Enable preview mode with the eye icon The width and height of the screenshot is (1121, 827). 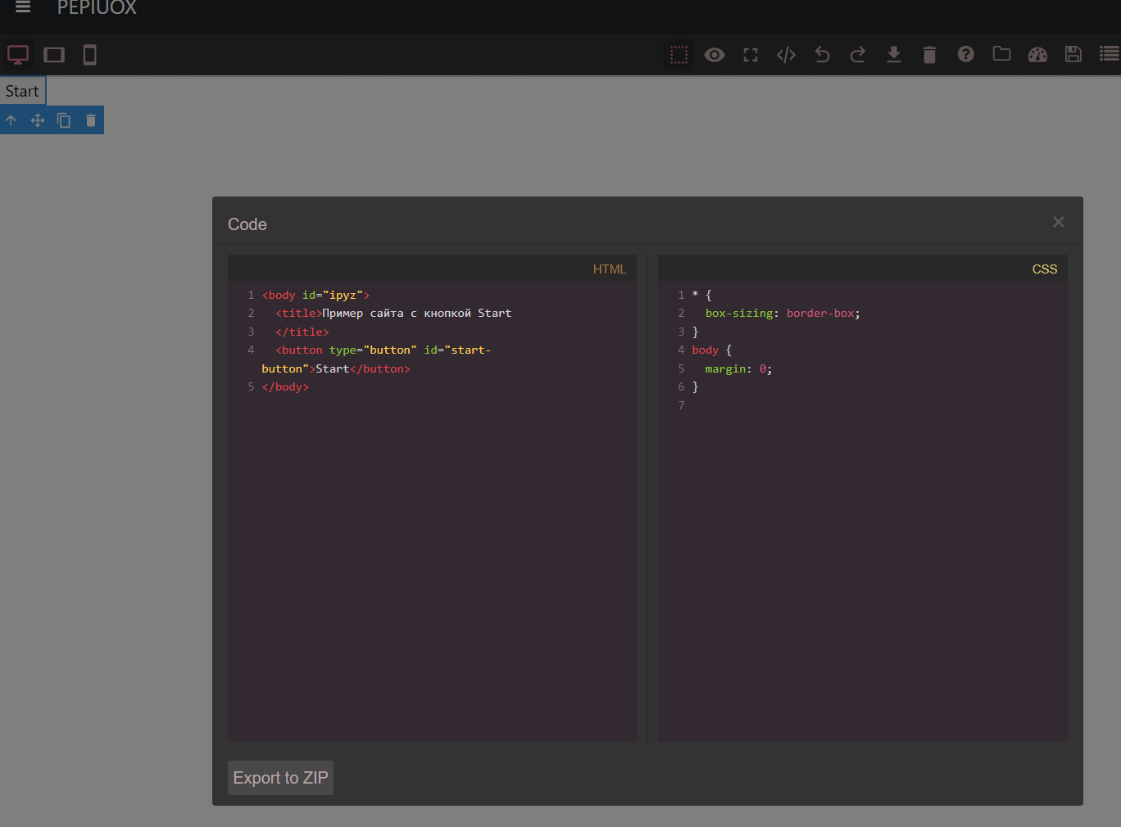coord(714,55)
